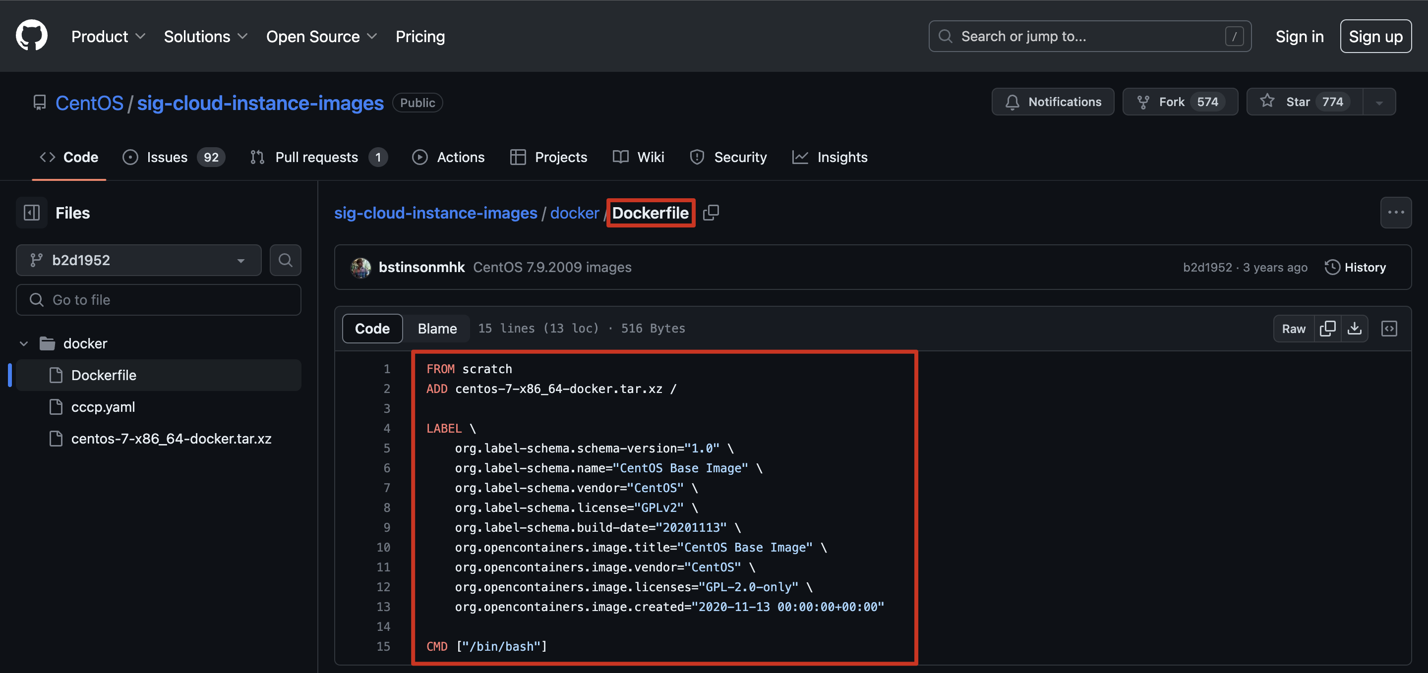Switch to the Projects tab
The width and height of the screenshot is (1428, 673).
[548, 157]
